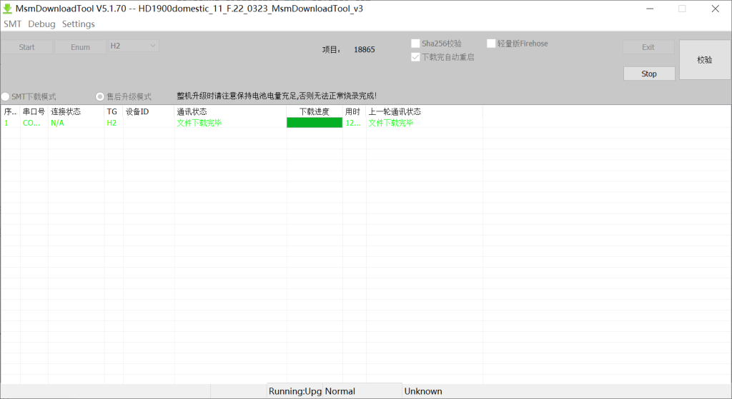Screen dimensions: 732x399
Task: Click the MsmDownloadTool green download app icon
Action: [x=7, y=9]
